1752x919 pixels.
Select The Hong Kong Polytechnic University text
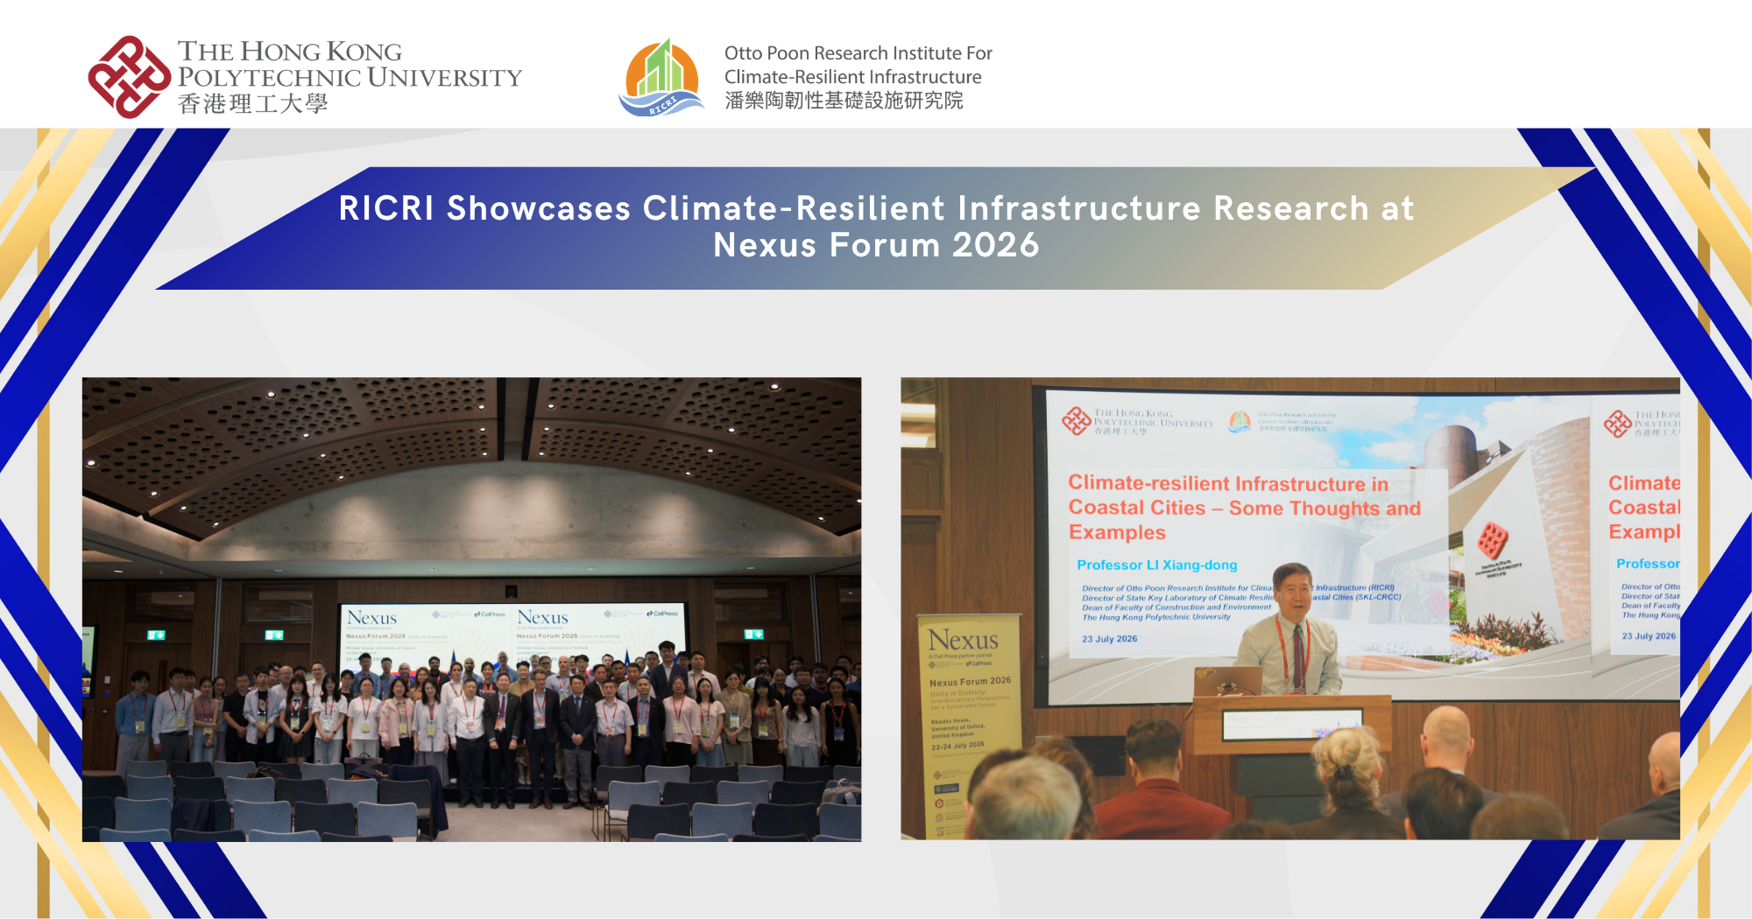(350, 65)
